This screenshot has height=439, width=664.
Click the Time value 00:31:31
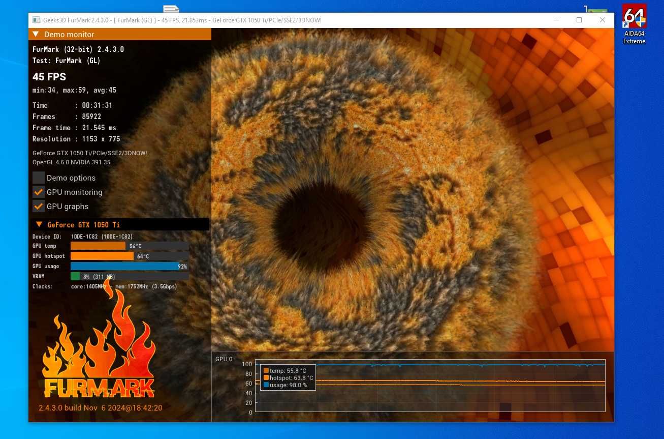pos(97,105)
